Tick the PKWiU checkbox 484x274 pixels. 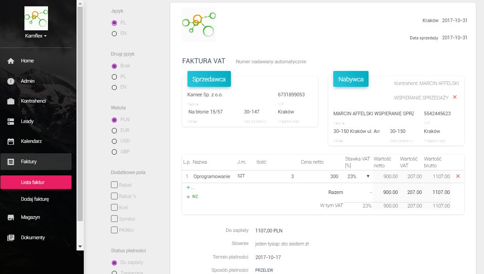point(114,230)
